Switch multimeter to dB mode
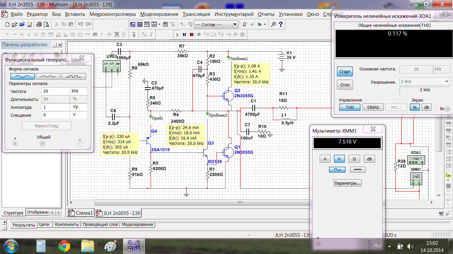This screenshot has width=453, height=254. 369,159
